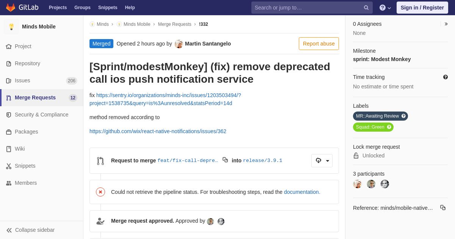The height and width of the screenshot is (239, 455).
Task: Click the search magnifier icon
Action: pos(366,8)
